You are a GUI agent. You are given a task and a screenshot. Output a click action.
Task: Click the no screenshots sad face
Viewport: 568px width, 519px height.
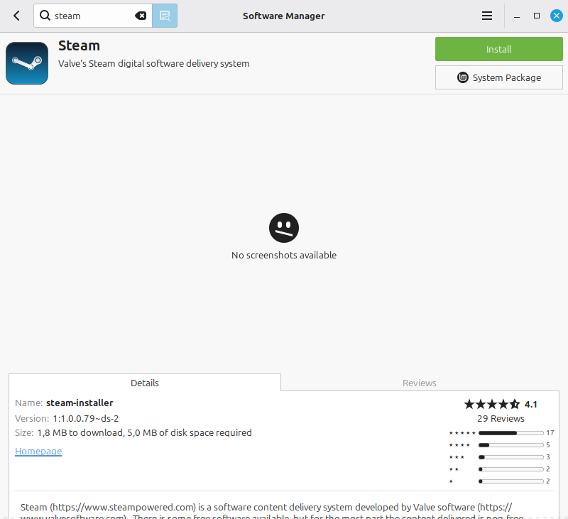[284, 228]
